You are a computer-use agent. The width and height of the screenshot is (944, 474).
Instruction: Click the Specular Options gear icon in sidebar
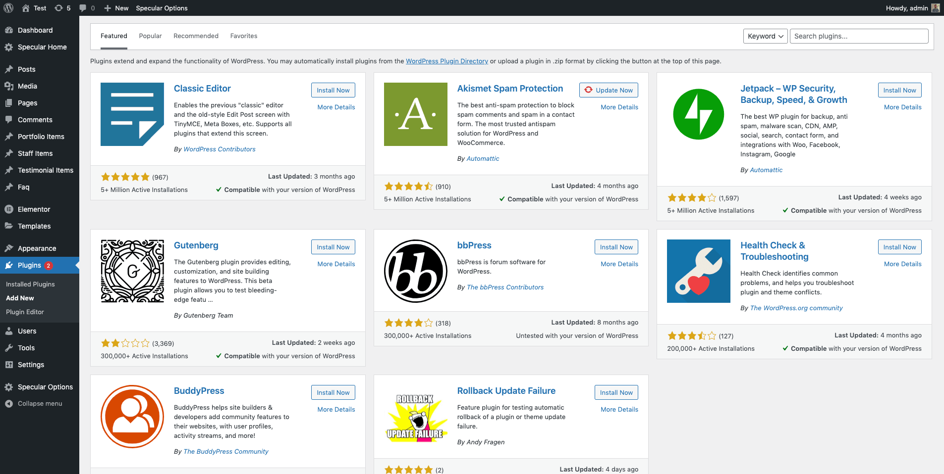[9, 387]
